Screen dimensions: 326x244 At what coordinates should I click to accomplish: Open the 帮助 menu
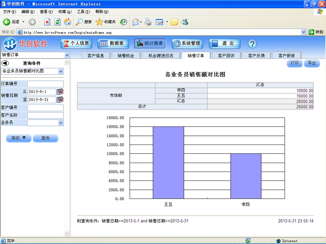tap(102, 12)
